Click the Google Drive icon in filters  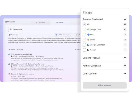pos(88,30)
